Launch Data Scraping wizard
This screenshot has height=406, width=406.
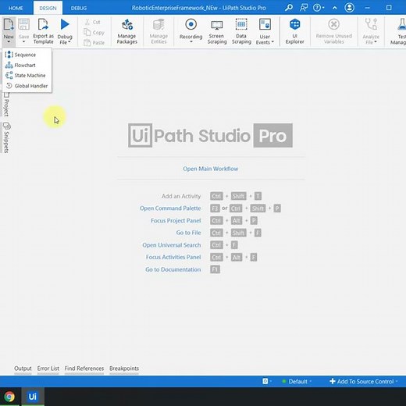[241, 31]
